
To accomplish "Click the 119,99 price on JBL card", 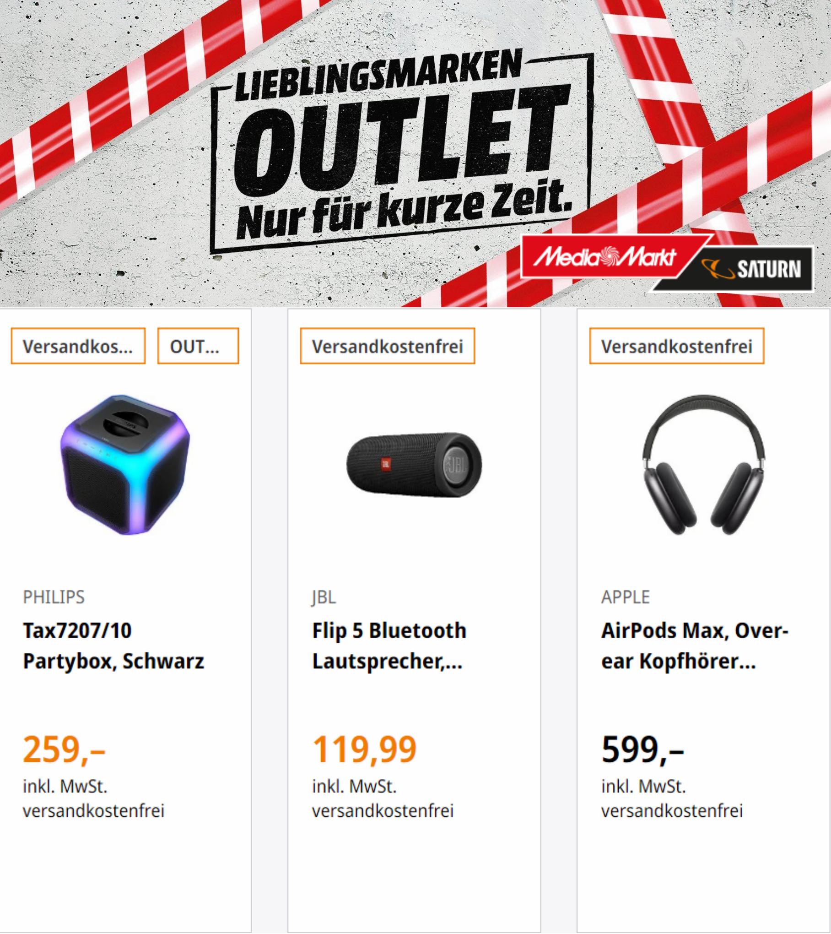I will tap(364, 750).
